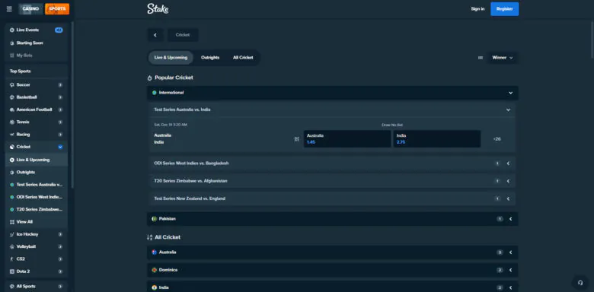Click the Register button
Viewport: 594px width, 292px height.
(505, 8)
